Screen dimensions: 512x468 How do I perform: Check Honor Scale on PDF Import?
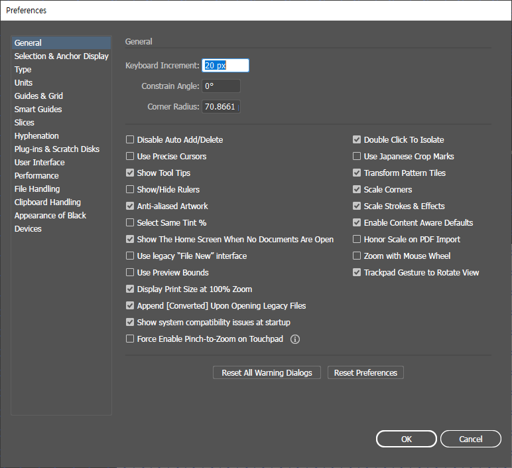(x=357, y=239)
